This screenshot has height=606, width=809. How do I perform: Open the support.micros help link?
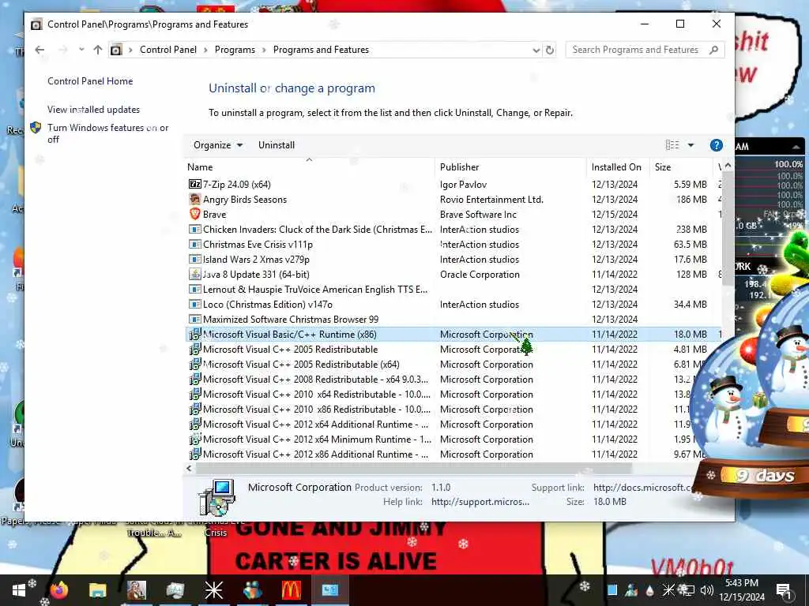(480, 501)
